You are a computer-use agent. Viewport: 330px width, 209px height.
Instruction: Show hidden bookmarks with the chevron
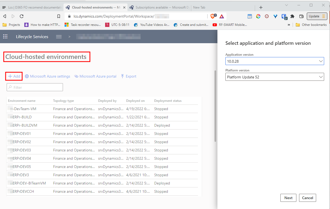(x=289, y=25)
